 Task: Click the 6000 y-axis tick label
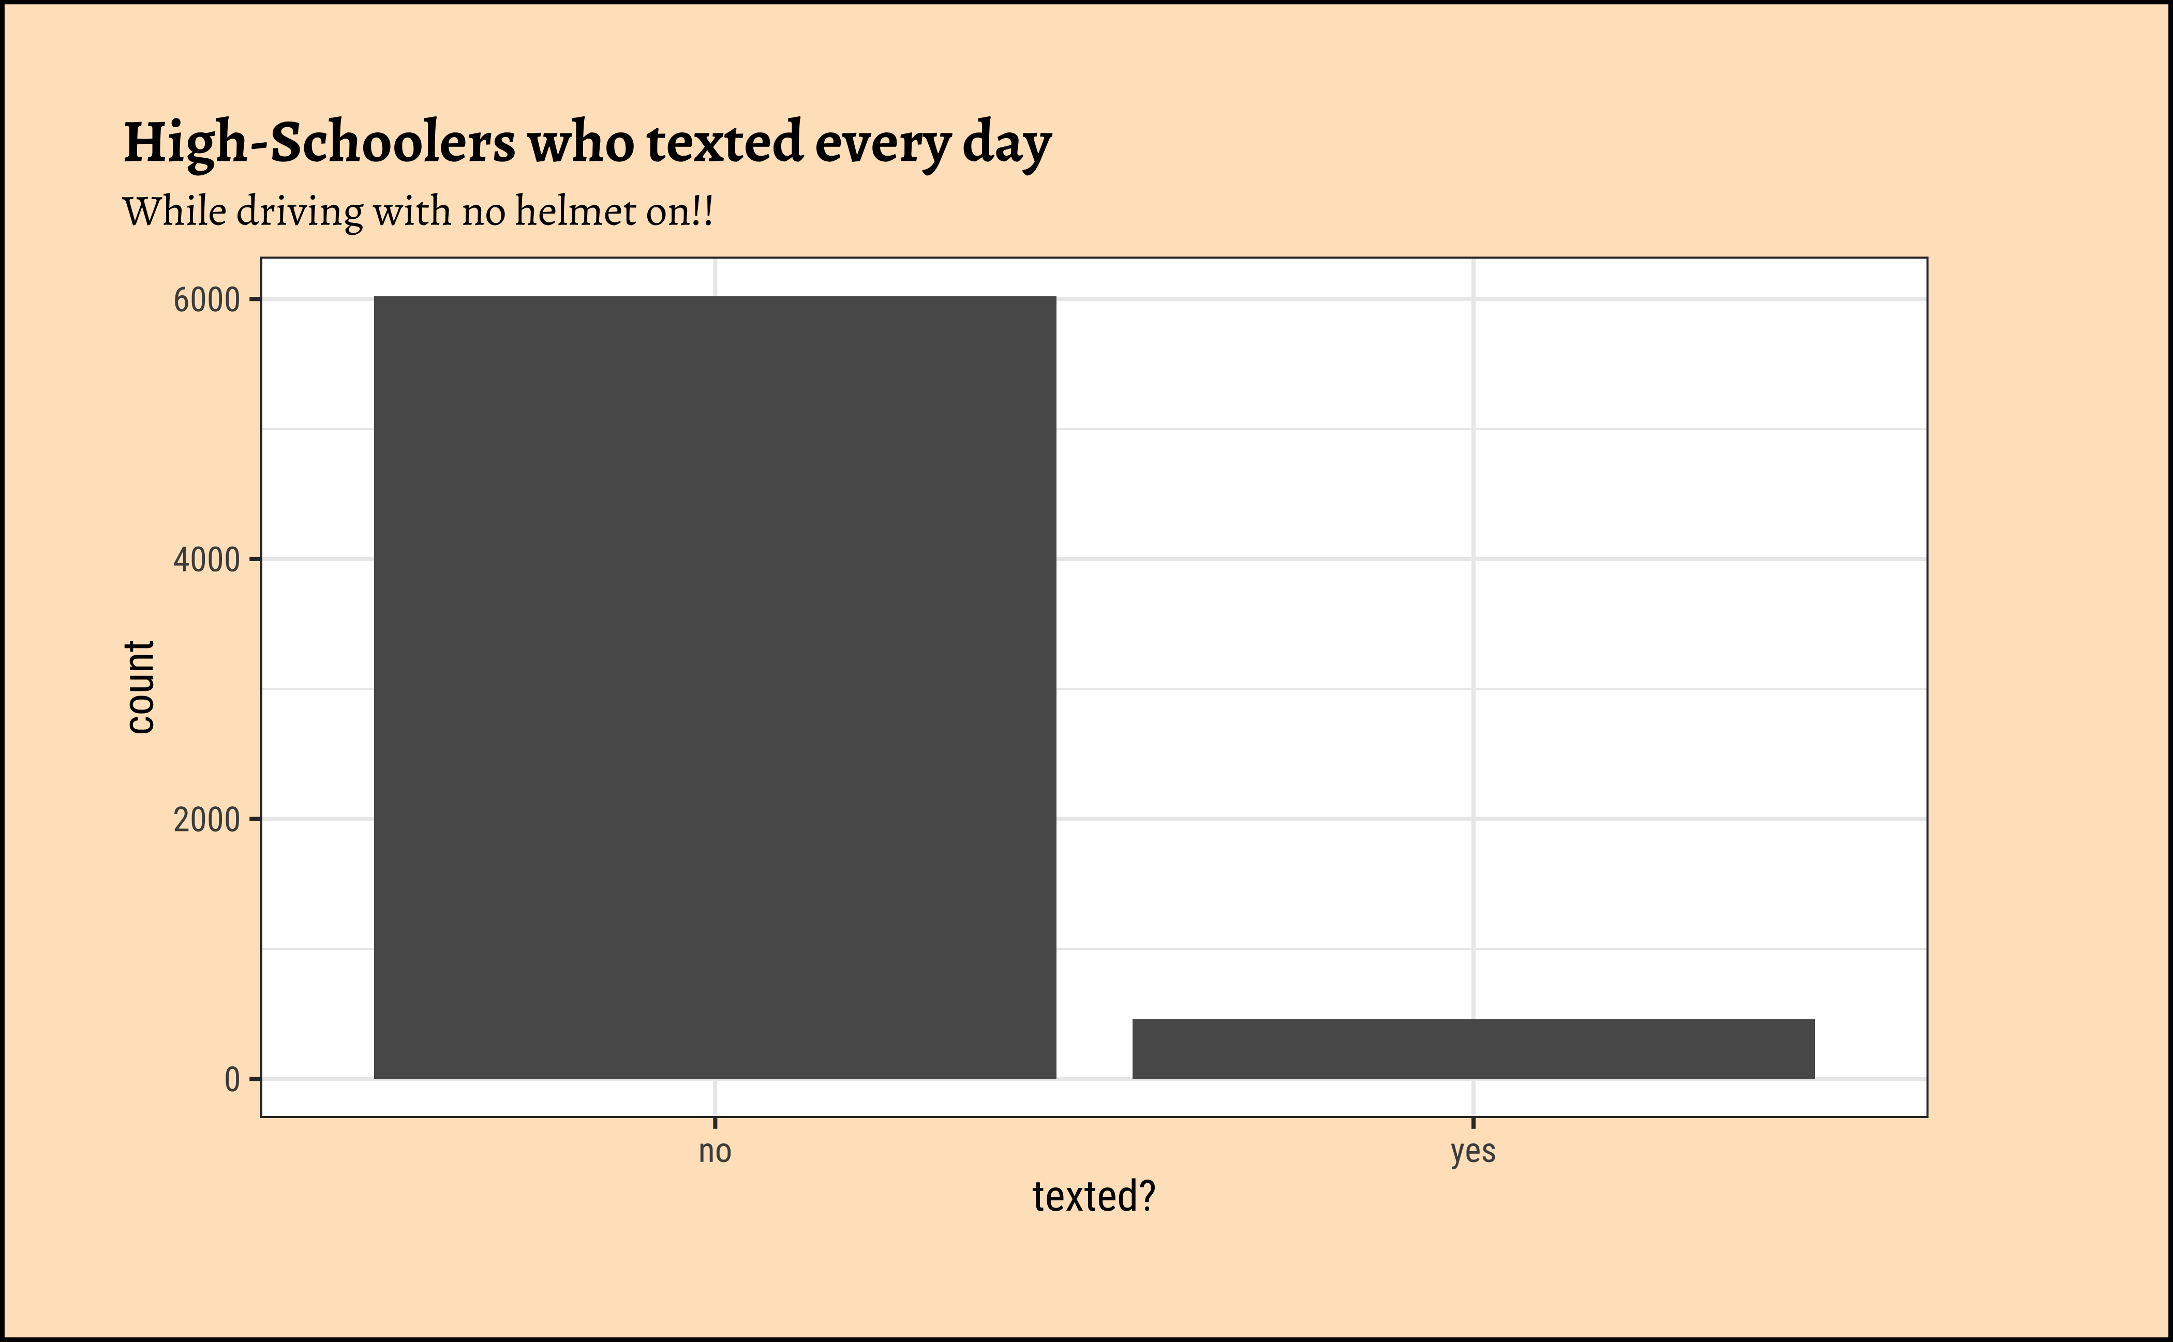207,300
